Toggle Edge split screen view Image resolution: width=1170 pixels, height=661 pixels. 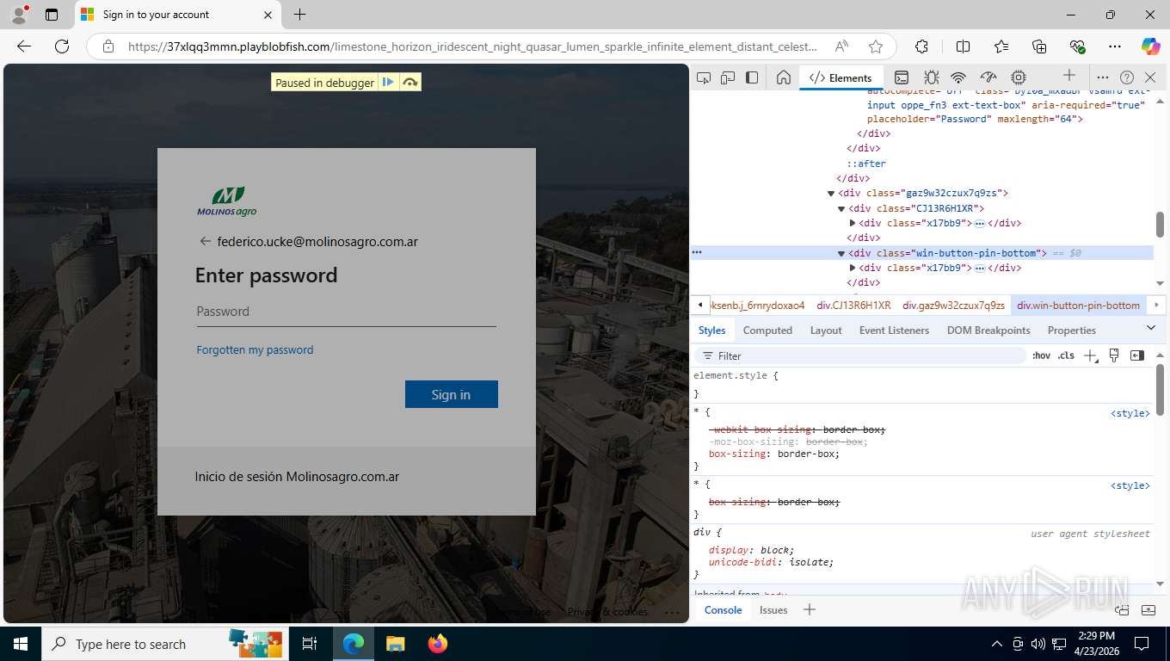(x=963, y=46)
